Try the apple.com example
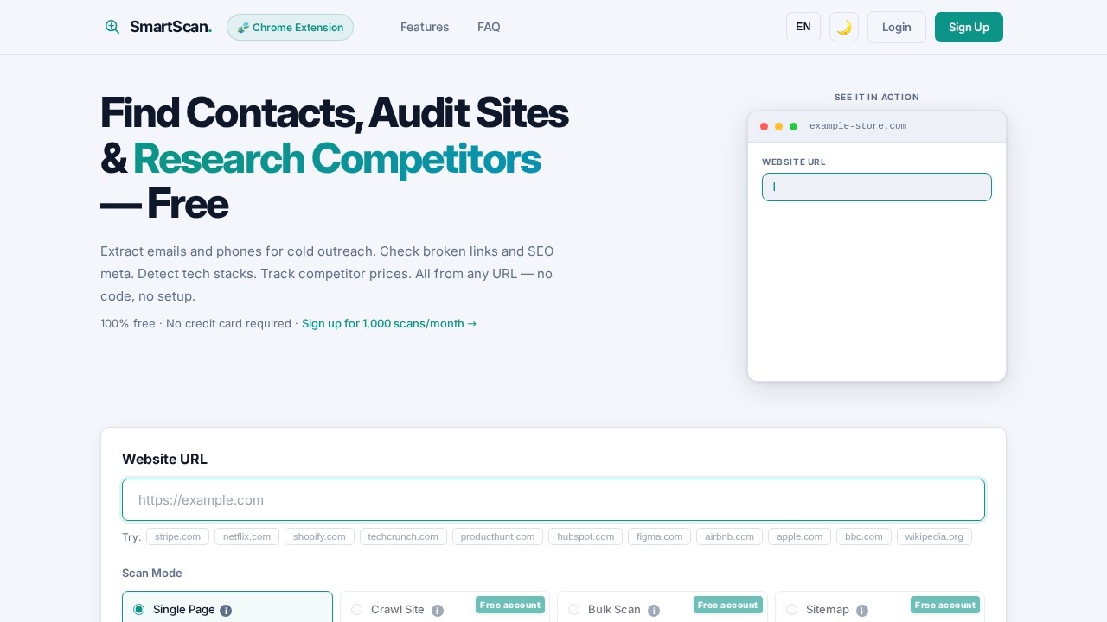 point(799,536)
